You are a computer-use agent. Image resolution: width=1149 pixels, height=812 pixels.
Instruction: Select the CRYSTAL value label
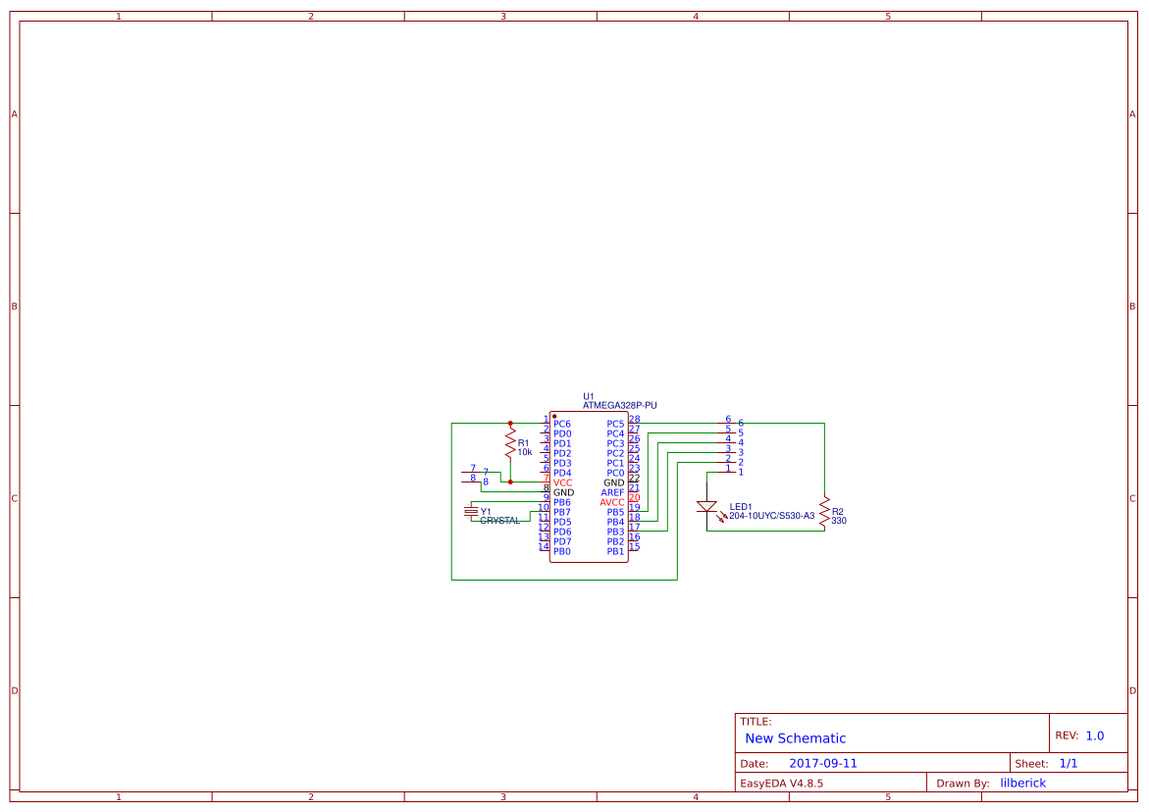499,521
